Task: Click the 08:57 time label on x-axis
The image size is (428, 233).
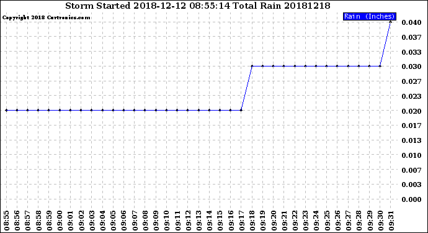Action: [x=28, y=221]
